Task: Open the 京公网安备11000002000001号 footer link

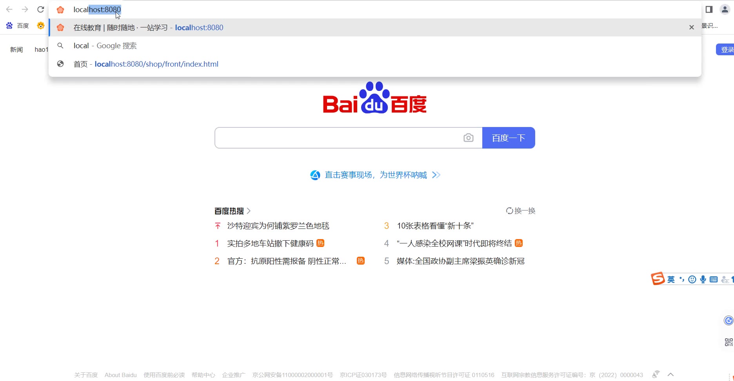Action: 293,375
